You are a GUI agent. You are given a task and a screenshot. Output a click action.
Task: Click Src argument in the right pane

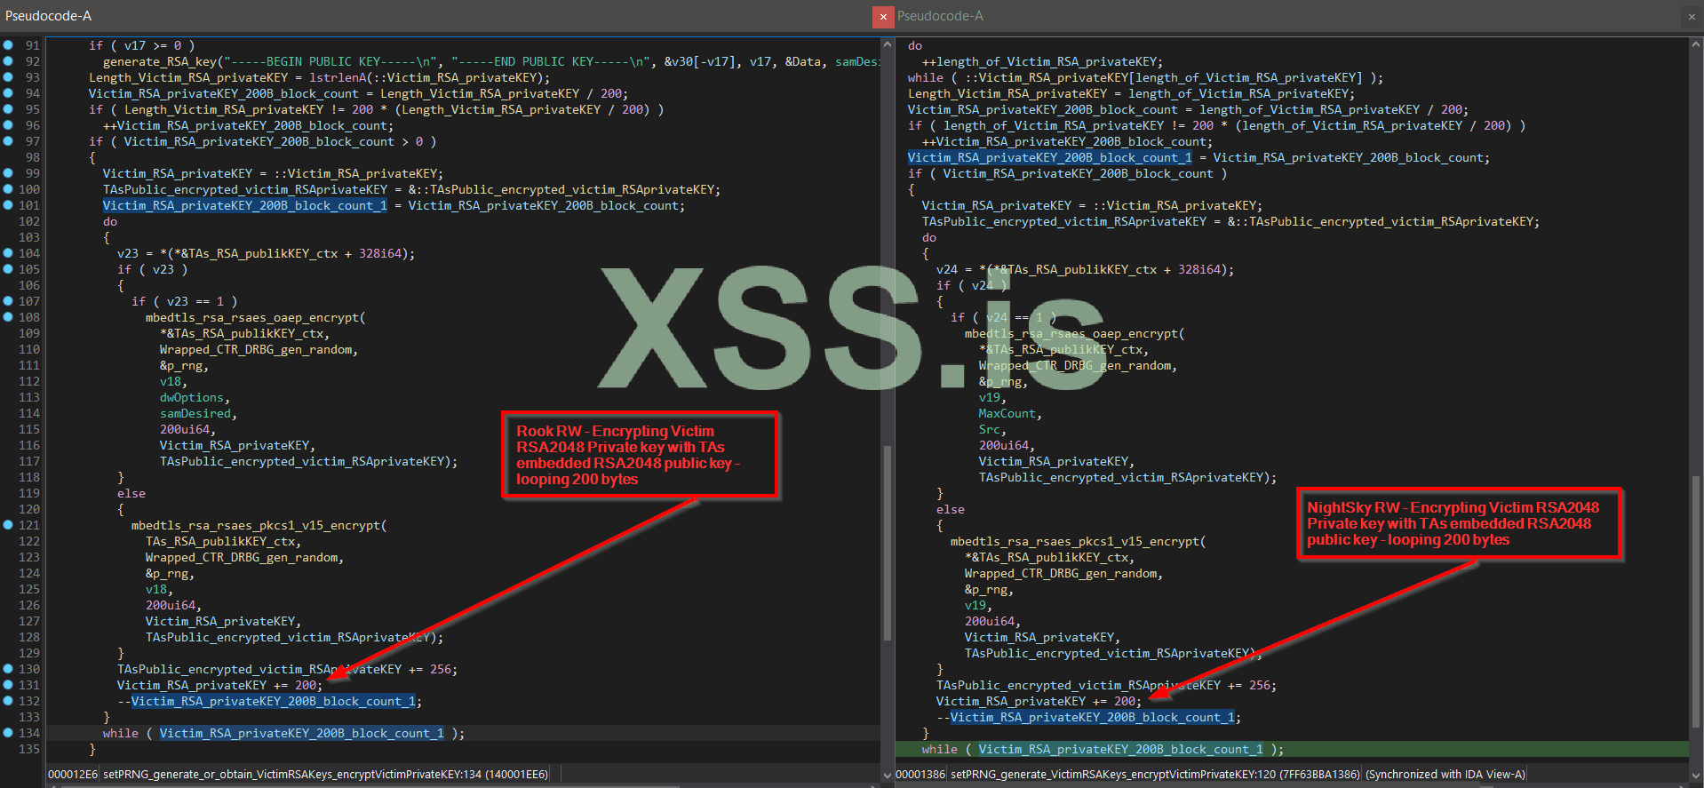[990, 429]
